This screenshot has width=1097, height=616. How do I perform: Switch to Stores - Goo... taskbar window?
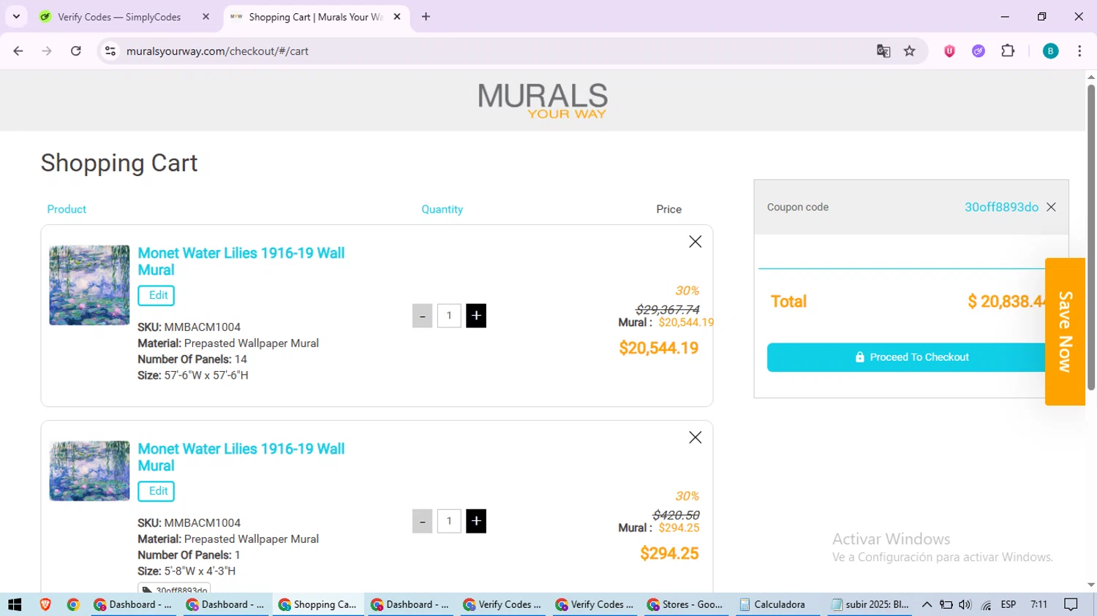pos(685,604)
